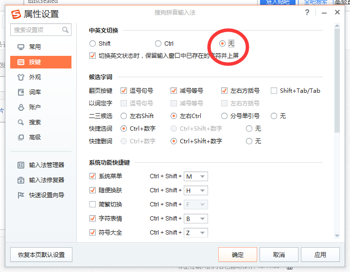Image resolution: width=350 pixels, height=272 pixels.
Task: Launch 输入法修复器
Action: pos(41,180)
